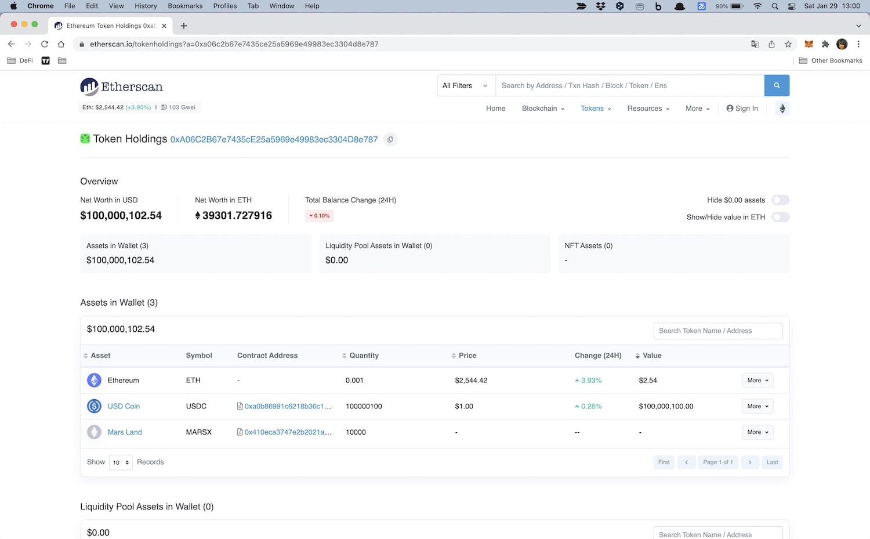
Task: Open the History menu
Action: tap(146, 6)
